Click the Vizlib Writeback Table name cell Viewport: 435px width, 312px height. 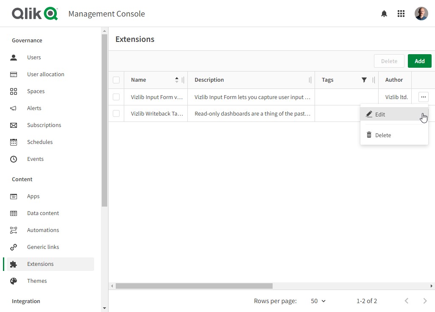156,113
